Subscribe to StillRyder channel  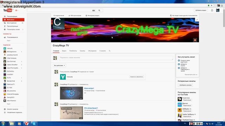click(187, 111)
